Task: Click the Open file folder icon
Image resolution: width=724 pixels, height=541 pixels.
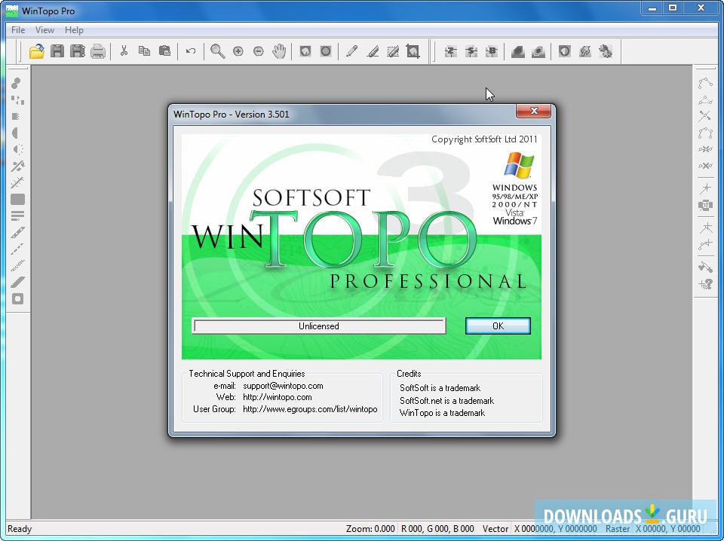Action: coord(36,51)
